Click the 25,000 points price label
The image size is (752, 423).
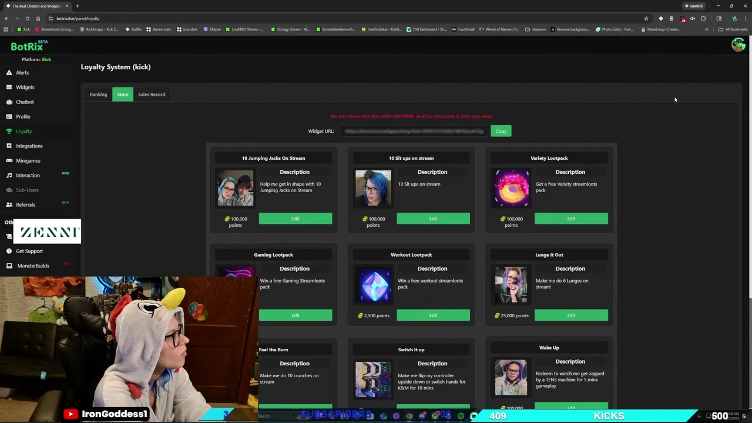tap(511, 315)
